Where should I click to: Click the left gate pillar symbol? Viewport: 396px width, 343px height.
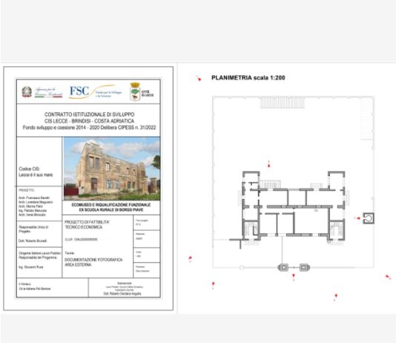[283, 267]
